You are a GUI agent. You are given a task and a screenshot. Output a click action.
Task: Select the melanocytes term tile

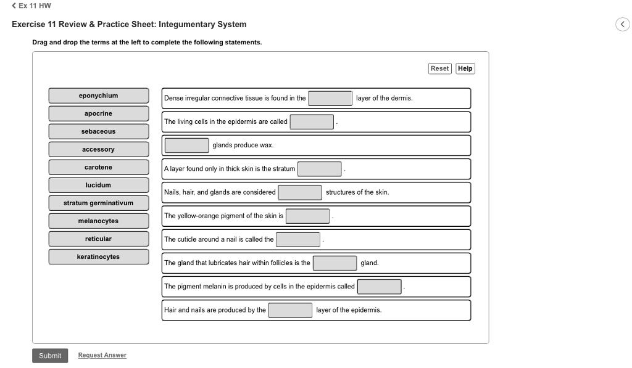(98, 221)
